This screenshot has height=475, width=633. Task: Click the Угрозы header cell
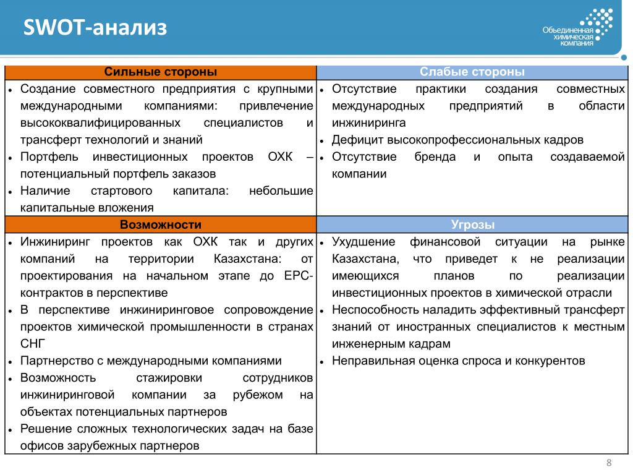(472, 225)
